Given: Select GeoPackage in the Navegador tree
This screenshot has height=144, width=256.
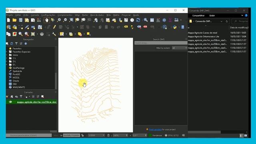Looking at the screenshot, I should (x=18, y=68).
